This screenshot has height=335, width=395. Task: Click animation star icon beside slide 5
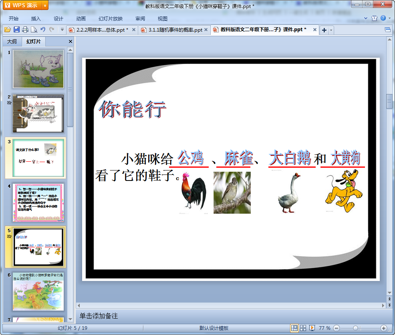pyautogui.click(x=9, y=236)
